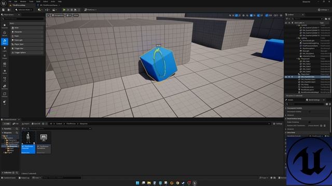
Task: Open the Output Log at bottom bar
Action: pos(24,178)
